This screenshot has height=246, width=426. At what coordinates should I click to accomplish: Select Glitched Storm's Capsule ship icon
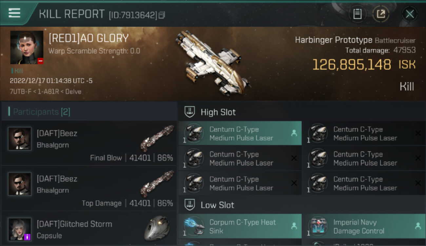[157, 228]
